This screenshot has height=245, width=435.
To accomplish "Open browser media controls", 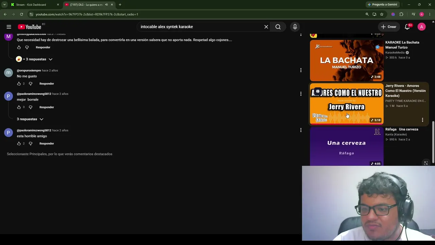I will (x=413, y=14).
